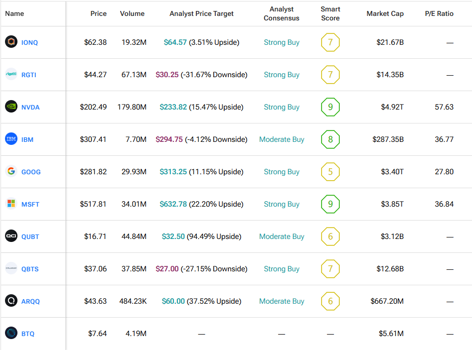Sort by the Market Cap column header
Image resolution: width=472 pixels, height=350 pixels.
pyautogui.click(x=385, y=13)
